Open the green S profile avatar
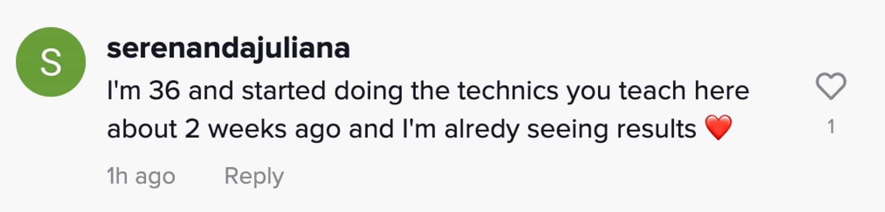 click(x=51, y=62)
